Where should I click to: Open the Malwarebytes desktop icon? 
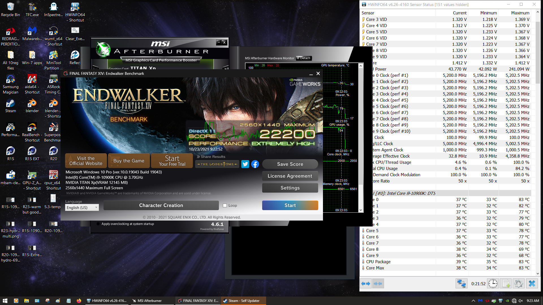[32, 34]
